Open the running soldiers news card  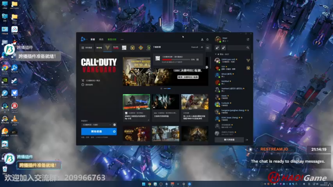tap(165, 134)
